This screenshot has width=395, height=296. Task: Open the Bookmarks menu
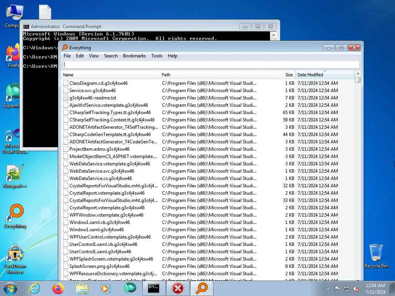click(x=134, y=56)
